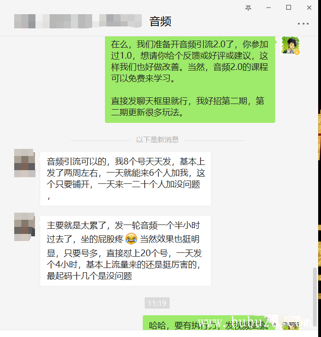
Task: Close the chat window
Action: (309, 8)
